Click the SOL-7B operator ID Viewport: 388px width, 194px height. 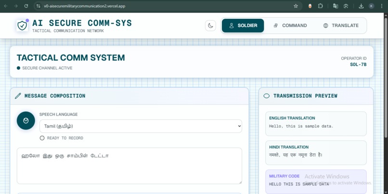click(358, 65)
